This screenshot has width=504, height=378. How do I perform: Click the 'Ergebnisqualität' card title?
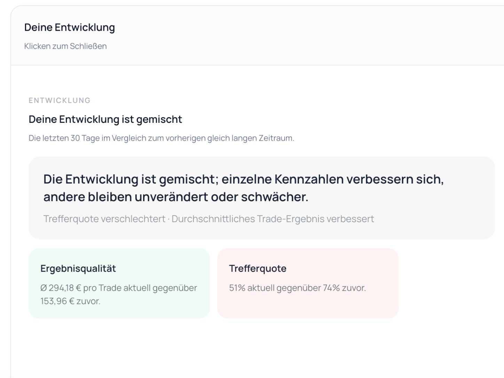point(78,268)
